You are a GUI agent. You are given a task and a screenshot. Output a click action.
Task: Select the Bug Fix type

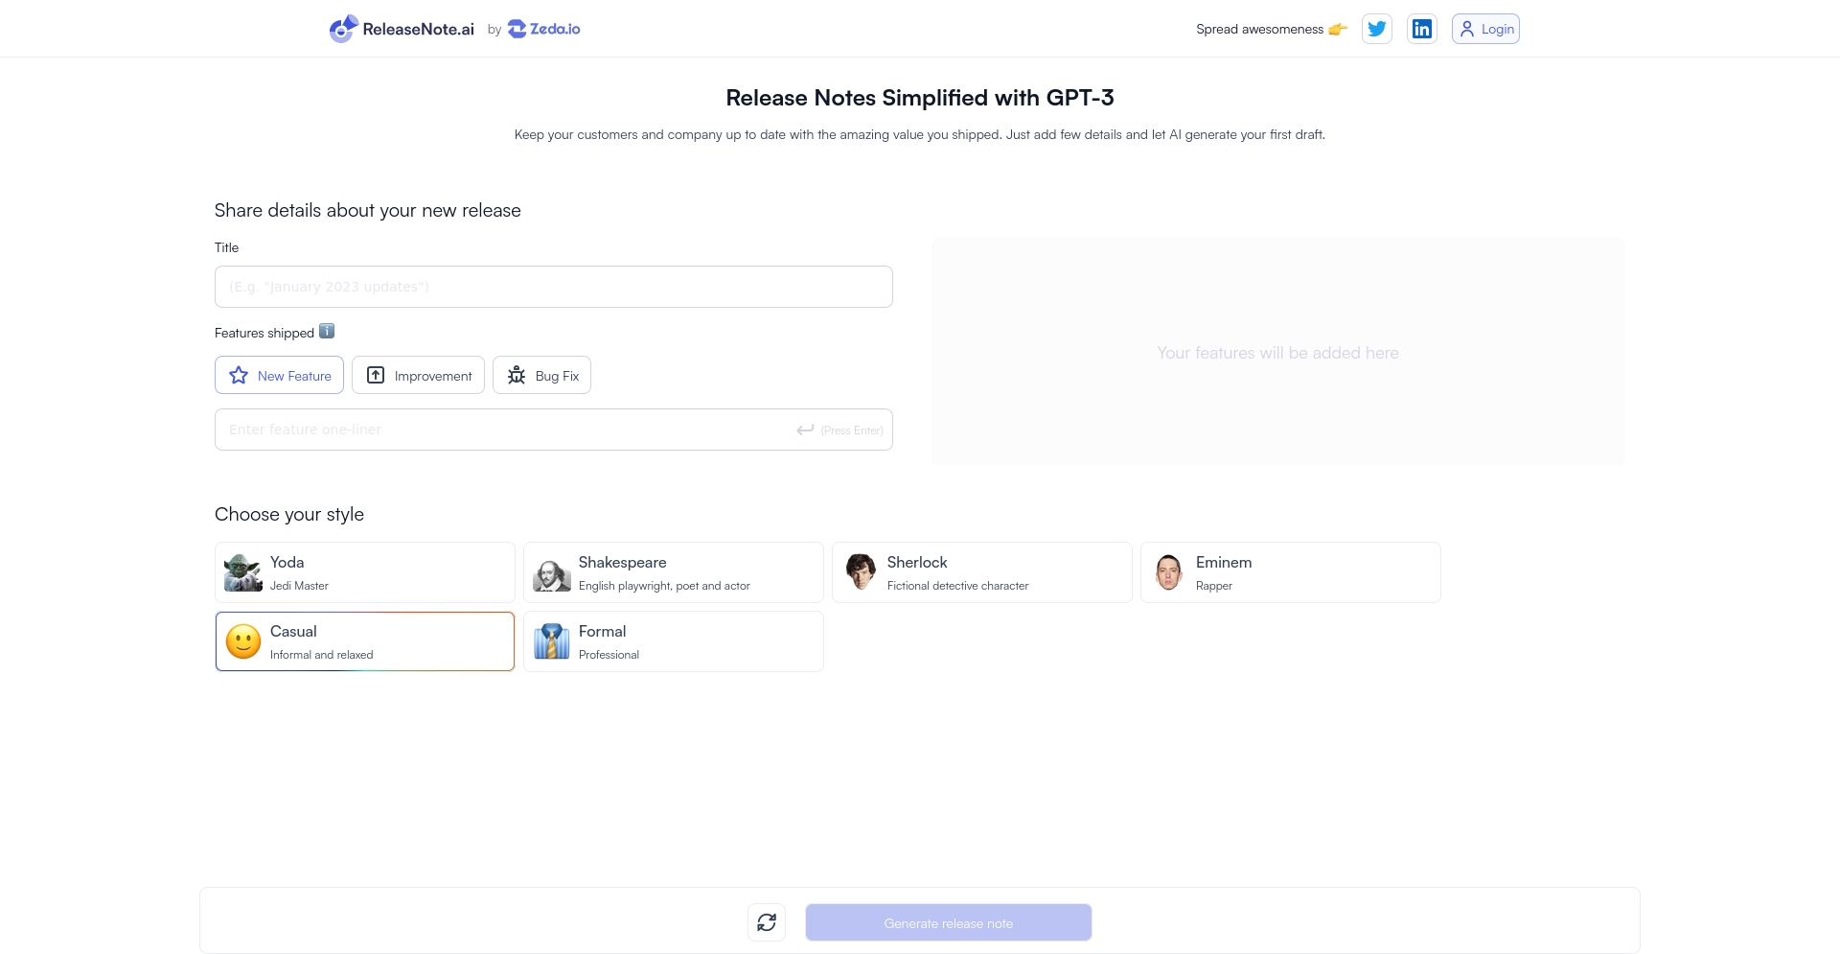[541, 375]
